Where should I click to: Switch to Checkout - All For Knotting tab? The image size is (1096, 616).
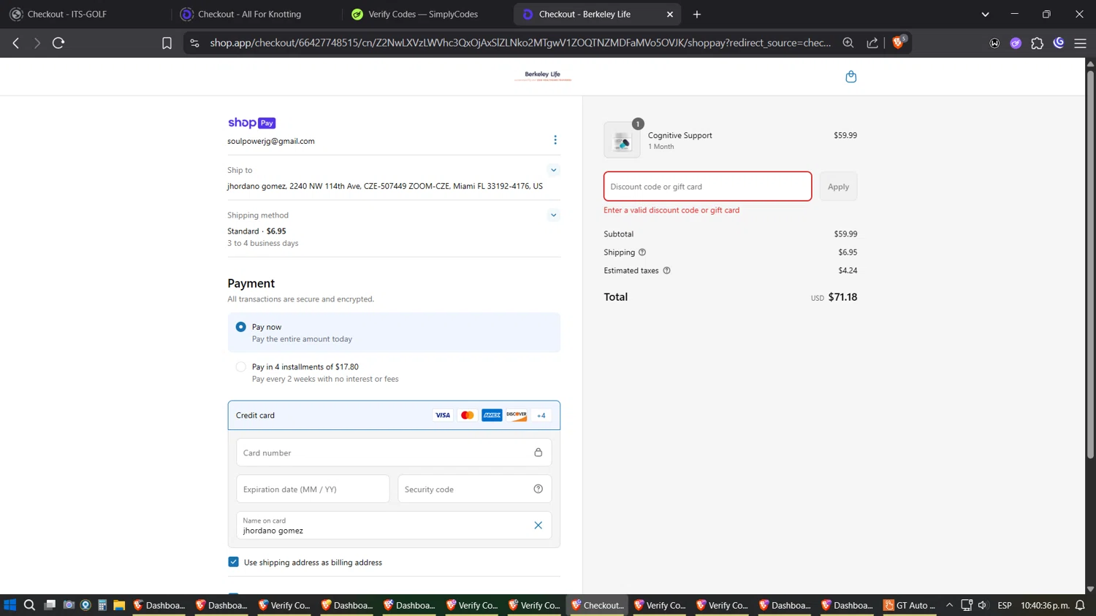coord(249,14)
